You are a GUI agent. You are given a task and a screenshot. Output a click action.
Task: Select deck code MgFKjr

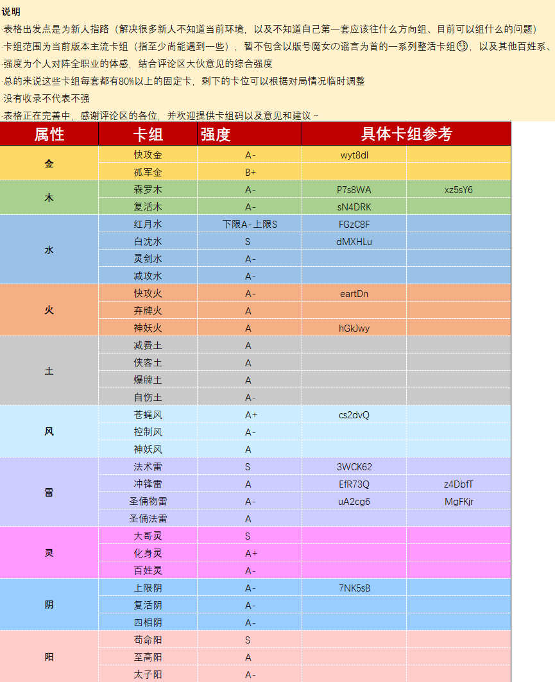tap(459, 502)
